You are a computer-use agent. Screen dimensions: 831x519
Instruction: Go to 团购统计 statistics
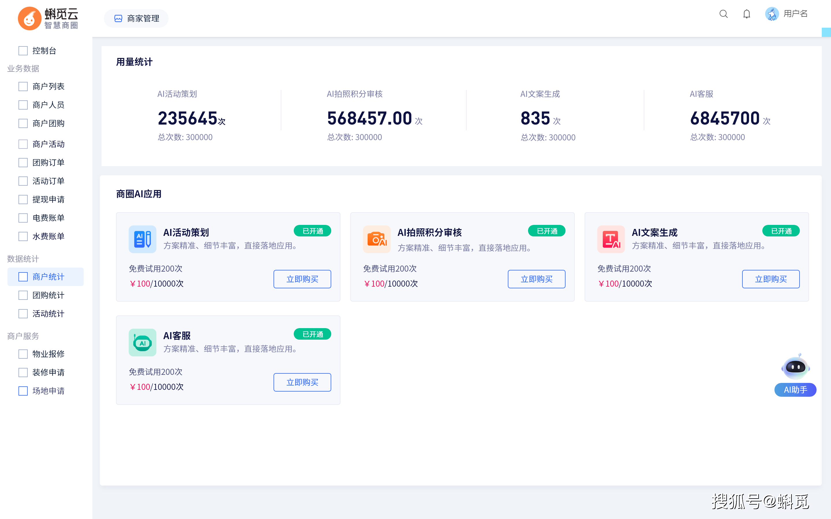(x=48, y=296)
